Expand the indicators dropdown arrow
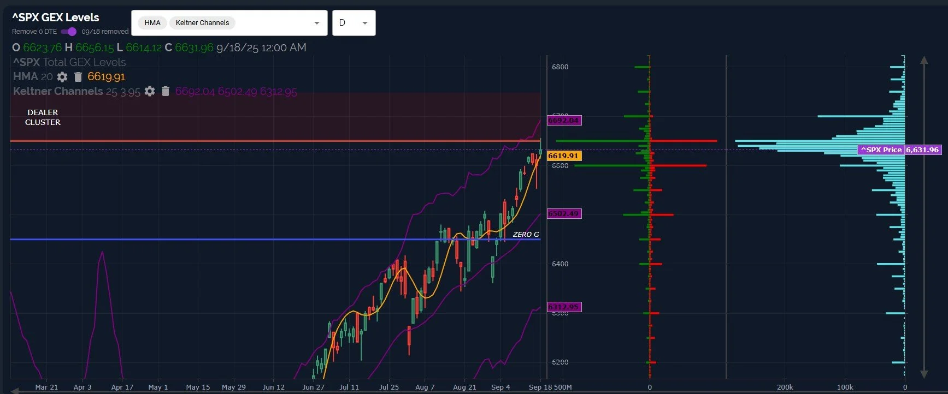Viewport: 948px width, 394px height. point(316,23)
